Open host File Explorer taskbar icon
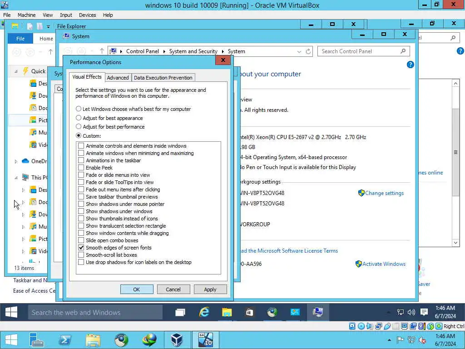 click(x=93, y=340)
